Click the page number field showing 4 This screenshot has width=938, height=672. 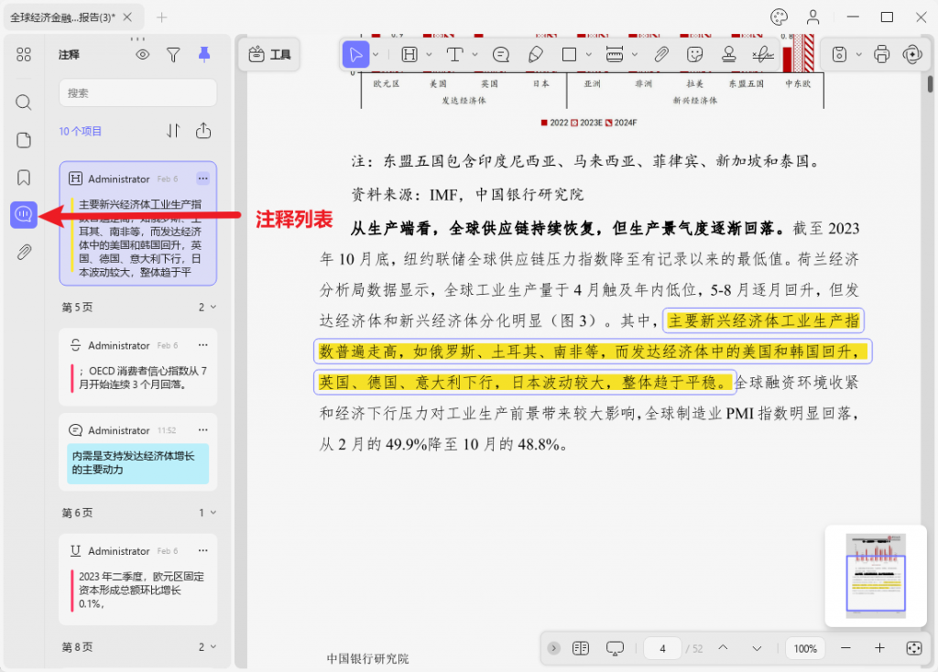663,648
